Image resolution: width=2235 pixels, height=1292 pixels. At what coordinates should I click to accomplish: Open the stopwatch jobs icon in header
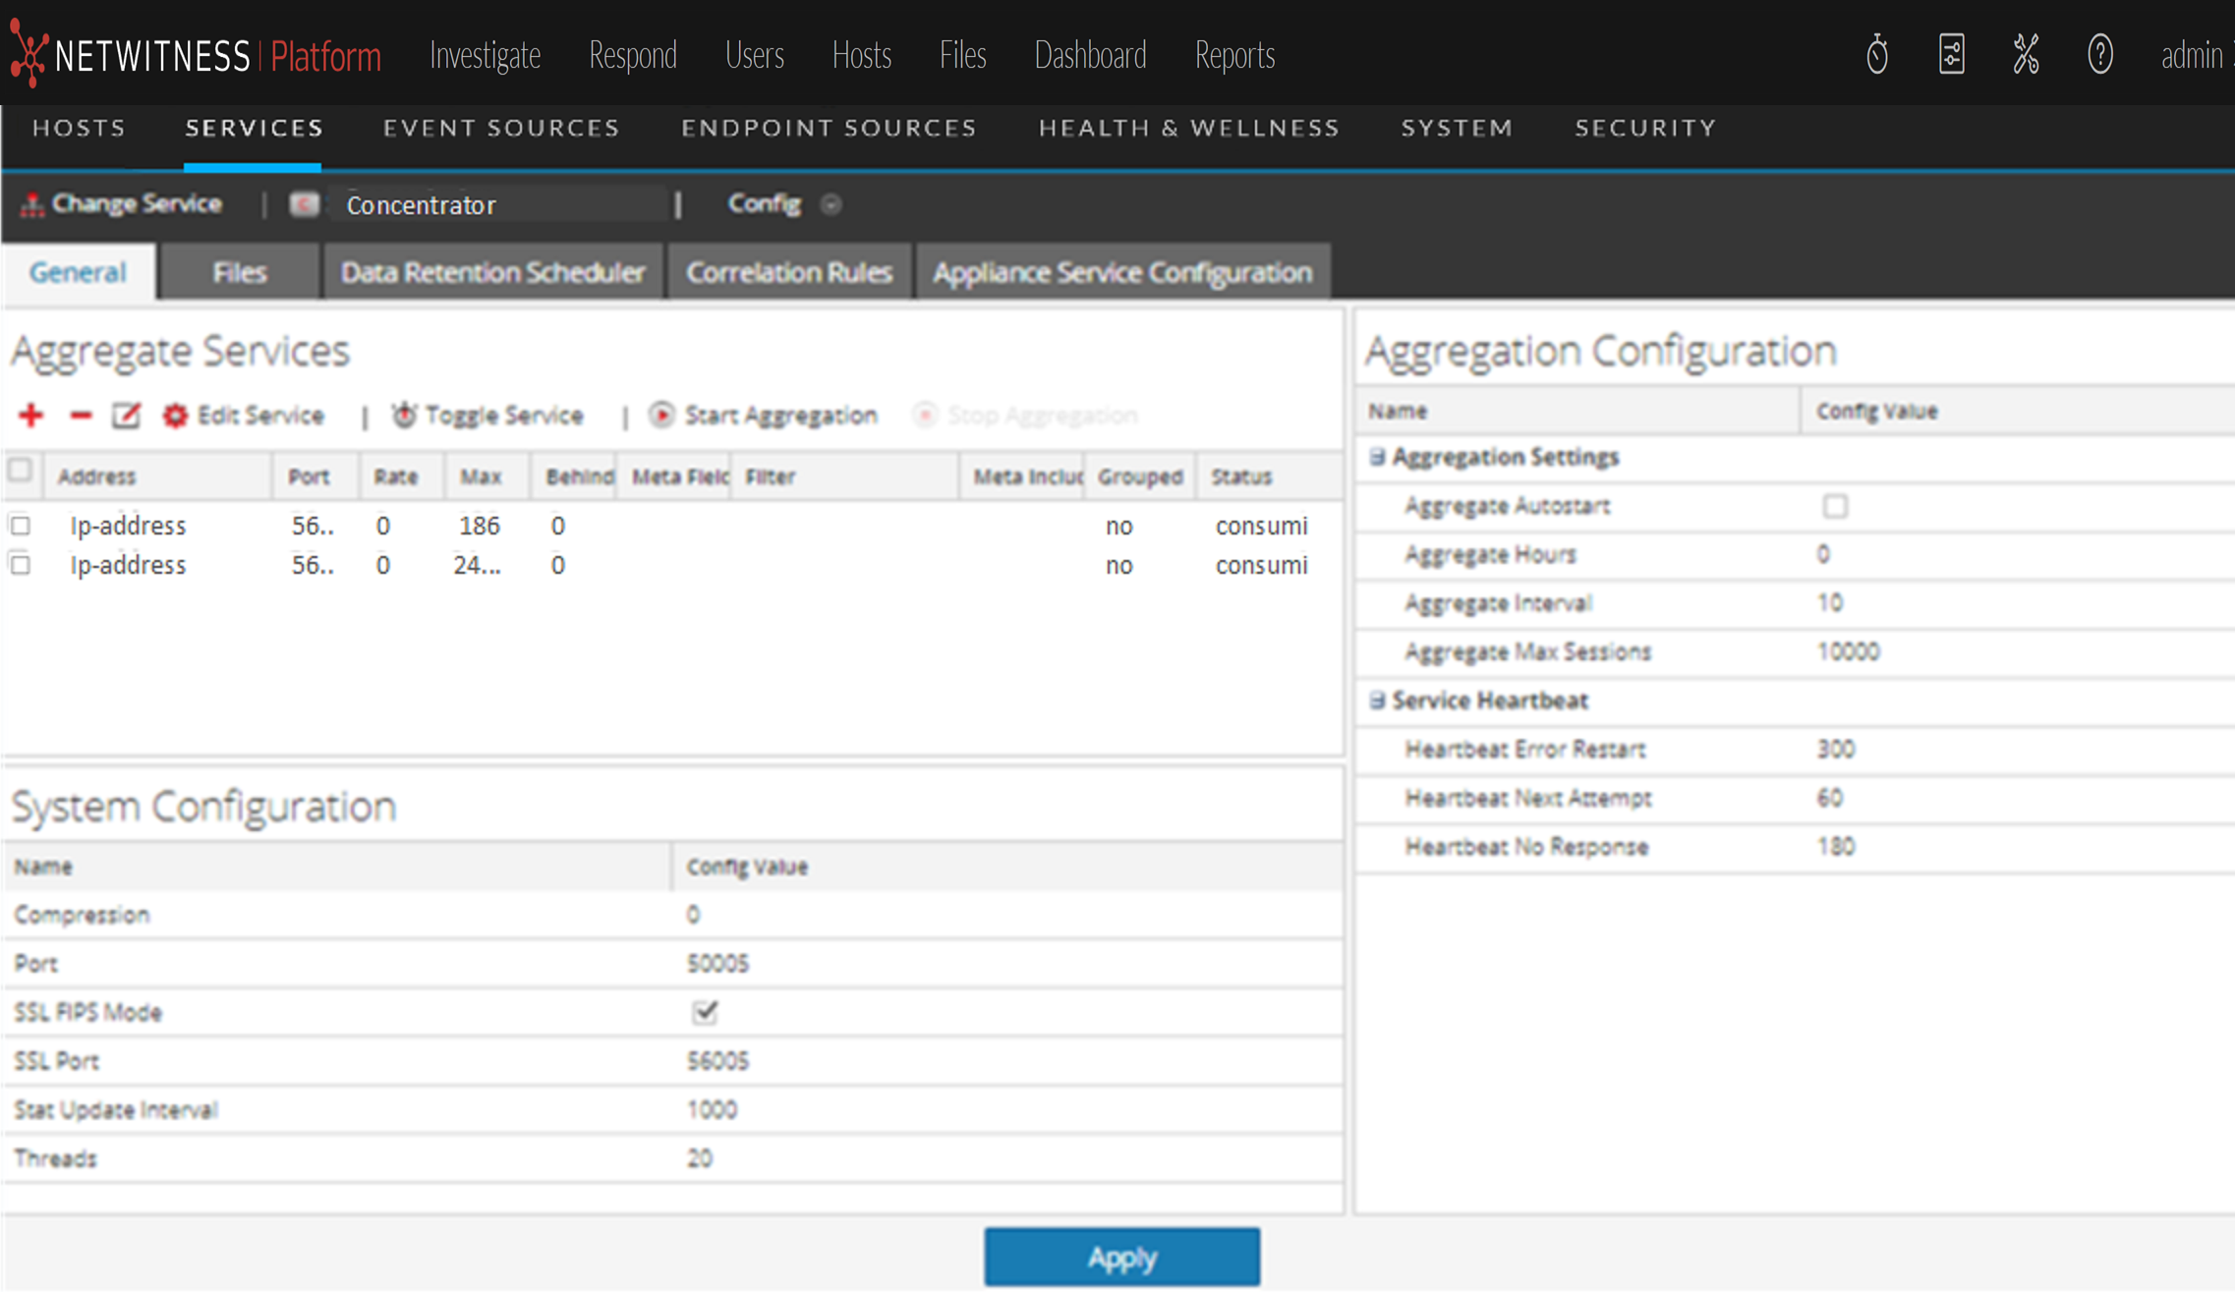point(1876,55)
